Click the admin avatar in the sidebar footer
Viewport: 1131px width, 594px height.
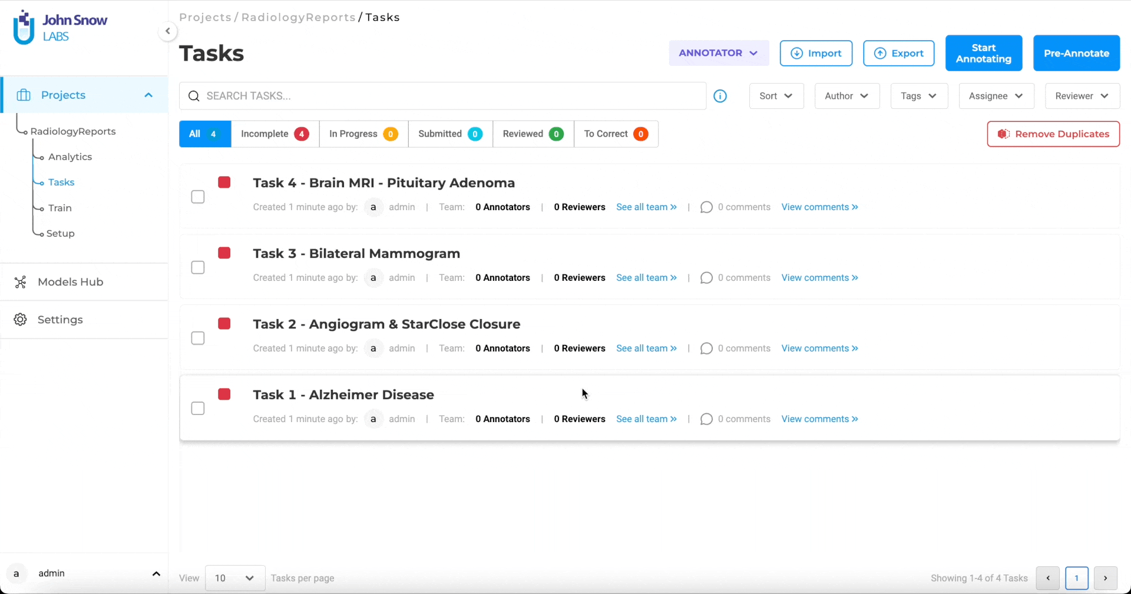click(x=16, y=573)
